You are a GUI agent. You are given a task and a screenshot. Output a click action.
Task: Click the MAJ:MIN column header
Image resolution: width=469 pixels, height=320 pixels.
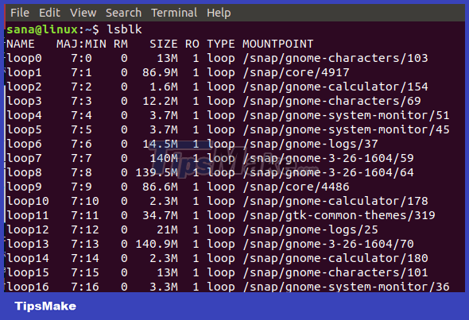point(81,44)
